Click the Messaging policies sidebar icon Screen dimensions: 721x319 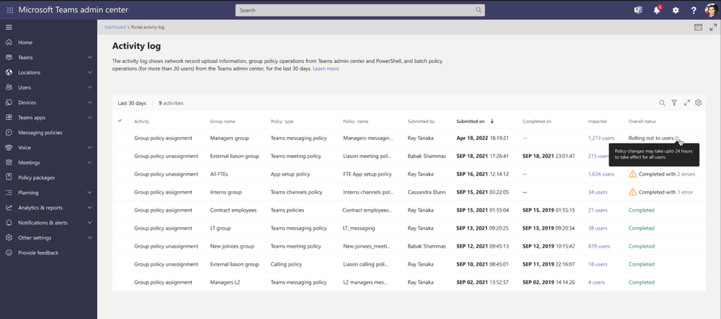9,132
